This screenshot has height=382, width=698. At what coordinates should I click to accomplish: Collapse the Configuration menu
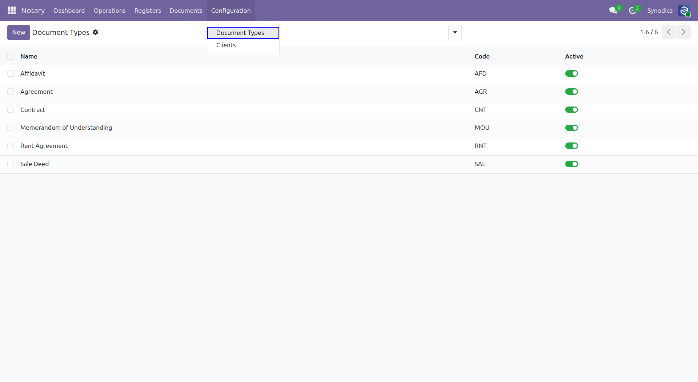click(x=231, y=11)
